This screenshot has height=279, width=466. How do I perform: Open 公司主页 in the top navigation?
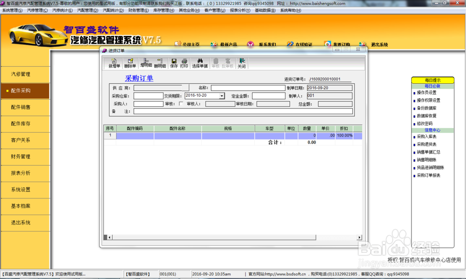(x=187, y=44)
